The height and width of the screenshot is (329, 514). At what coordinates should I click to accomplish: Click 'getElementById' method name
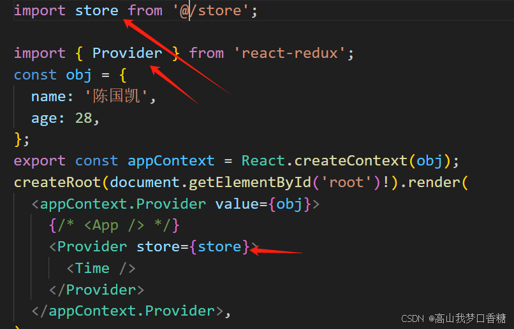(x=250, y=183)
